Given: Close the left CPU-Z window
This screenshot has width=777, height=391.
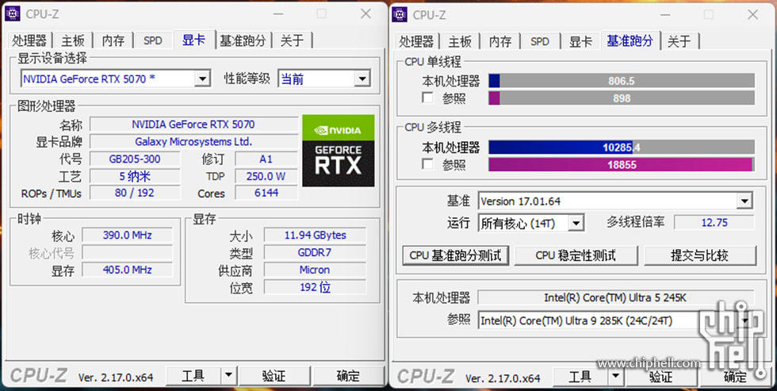Looking at the screenshot, I should tap(366, 13).
